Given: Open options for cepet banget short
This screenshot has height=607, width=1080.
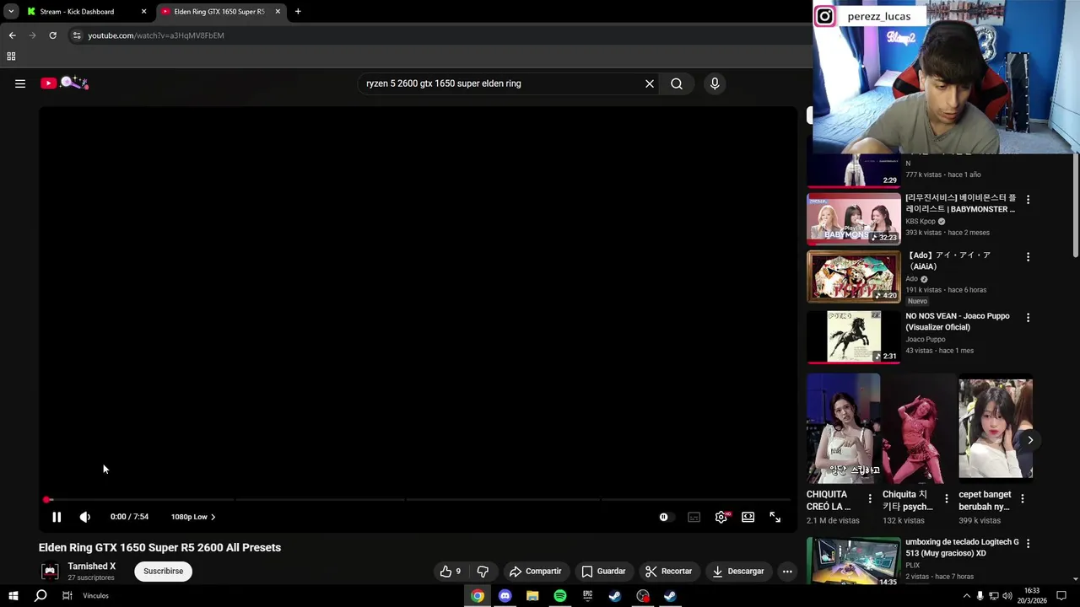Looking at the screenshot, I should click(1022, 499).
